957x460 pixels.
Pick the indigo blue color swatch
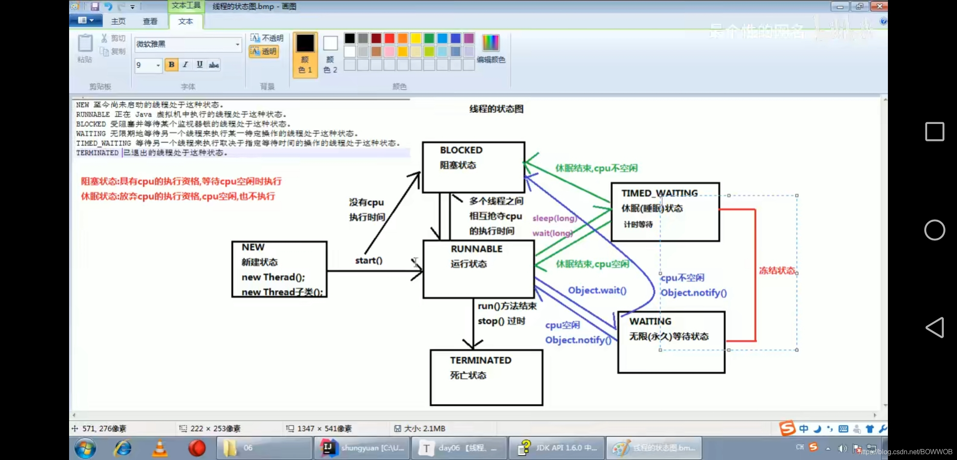[455, 38]
